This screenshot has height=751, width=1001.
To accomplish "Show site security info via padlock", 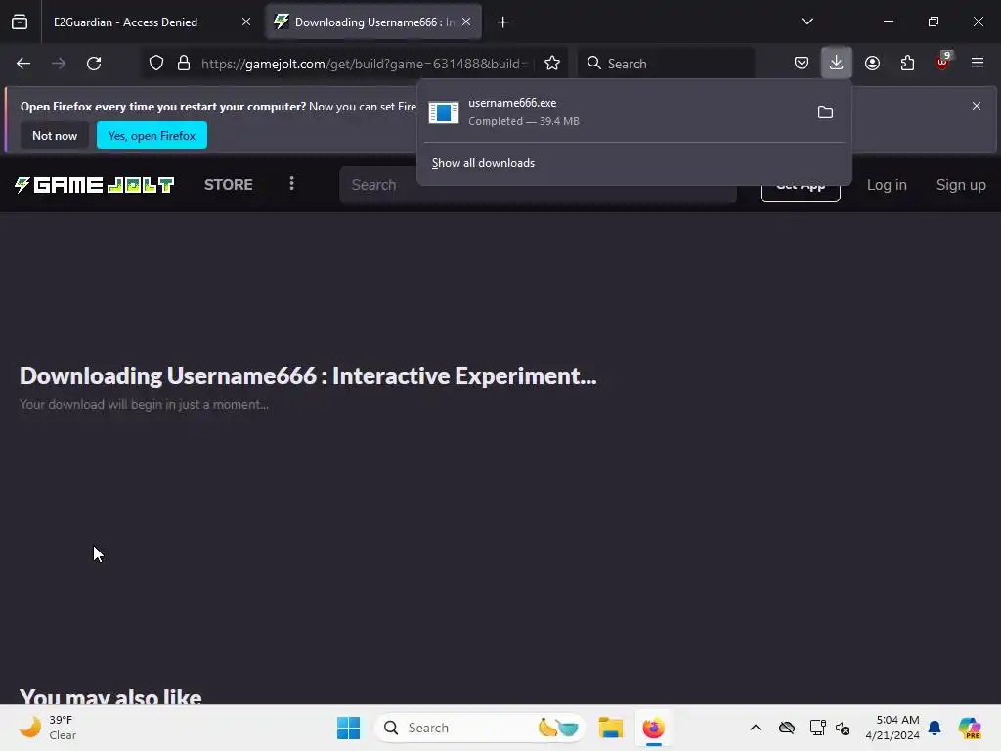I will [184, 64].
